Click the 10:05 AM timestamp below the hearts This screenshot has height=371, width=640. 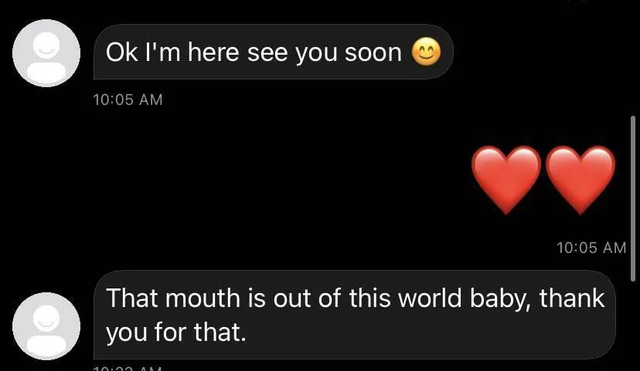coord(591,248)
